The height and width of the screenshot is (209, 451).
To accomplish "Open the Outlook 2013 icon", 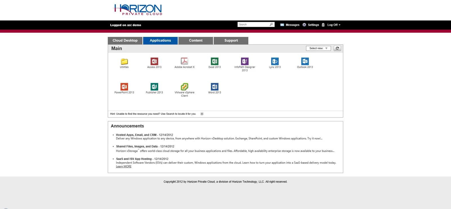I will [305, 61].
